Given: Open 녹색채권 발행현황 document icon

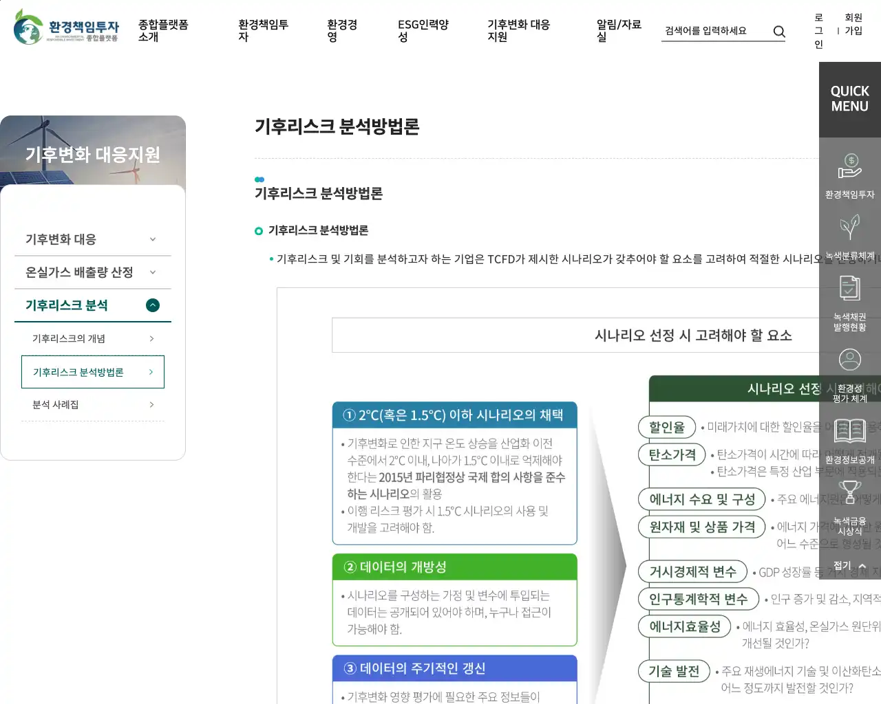Looking at the screenshot, I should point(849,289).
